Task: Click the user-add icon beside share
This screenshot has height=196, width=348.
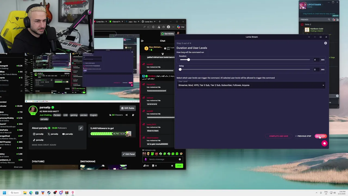Action: pyautogui.click(x=133, y=115)
